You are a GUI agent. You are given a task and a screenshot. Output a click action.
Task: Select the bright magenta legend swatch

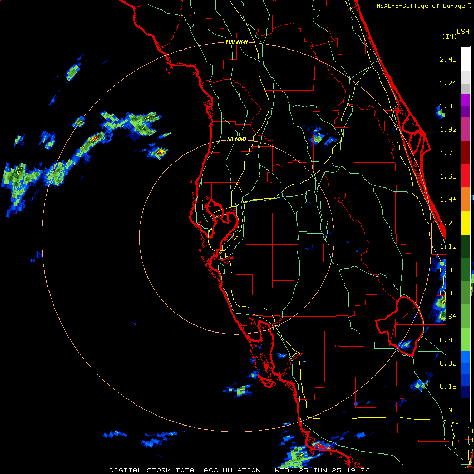point(465,100)
